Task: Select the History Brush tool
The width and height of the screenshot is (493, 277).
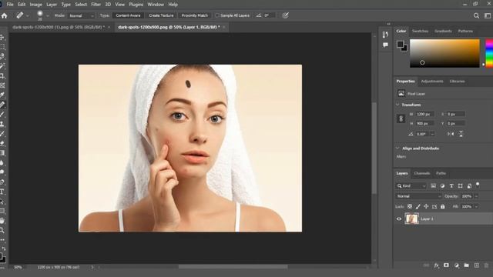Action: 2,133
